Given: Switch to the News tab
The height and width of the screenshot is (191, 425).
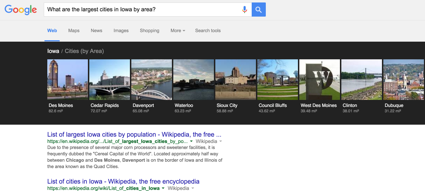Looking at the screenshot, I should 96,31.
